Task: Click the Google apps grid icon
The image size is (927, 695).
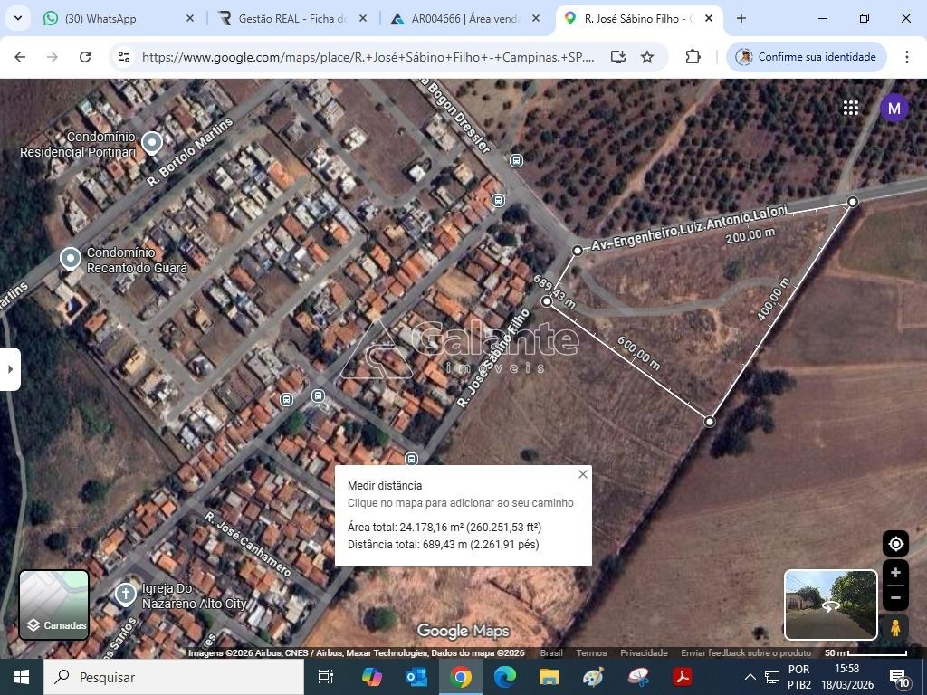Action: pos(850,108)
